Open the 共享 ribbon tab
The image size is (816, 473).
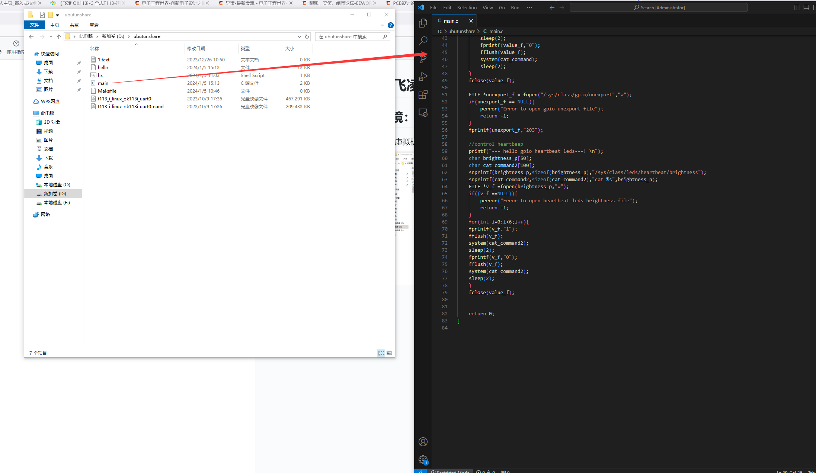tap(74, 25)
